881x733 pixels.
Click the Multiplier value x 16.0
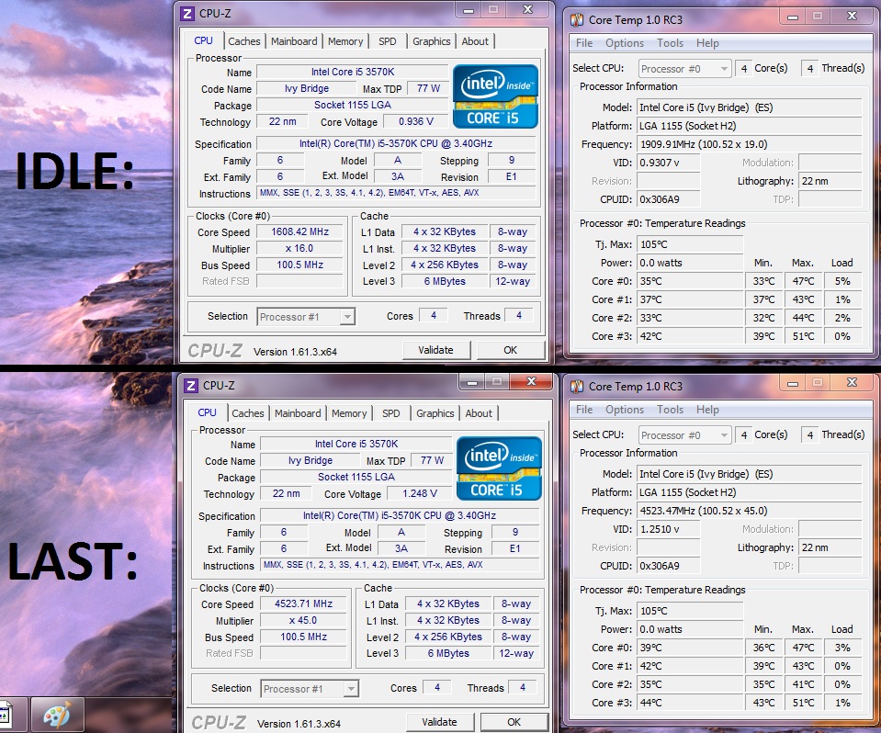click(300, 248)
